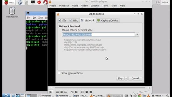Toggle random shuffle in VLC controls
Image resolution: width=172 pixels, height=97 pixels.
91,92
